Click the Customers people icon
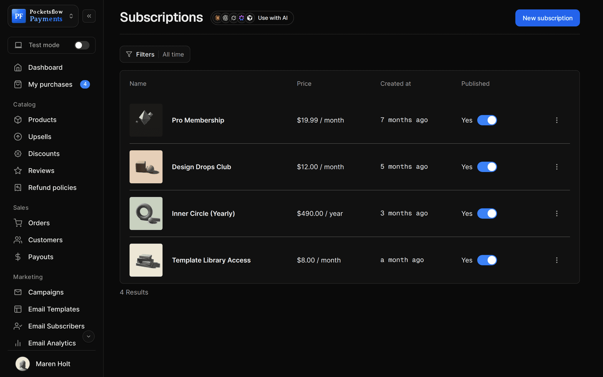The image size is (603, 377). (18, 240)
